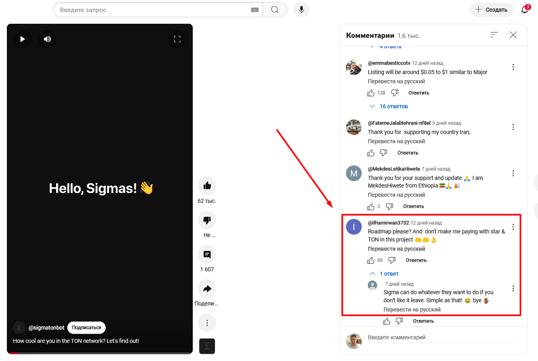Like the Shorts video
The height and width of the screenshot is (361, 538).
click(x=207, y=186)
